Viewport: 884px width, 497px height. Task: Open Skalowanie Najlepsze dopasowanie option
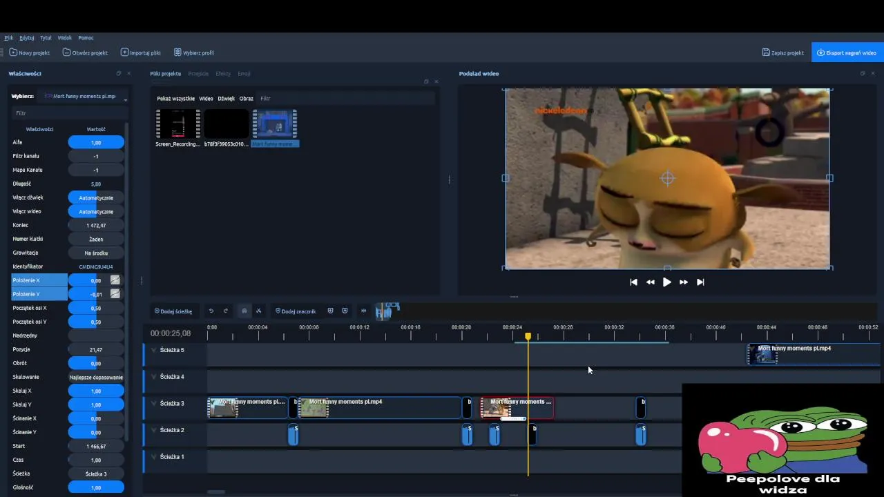[96, 377]
